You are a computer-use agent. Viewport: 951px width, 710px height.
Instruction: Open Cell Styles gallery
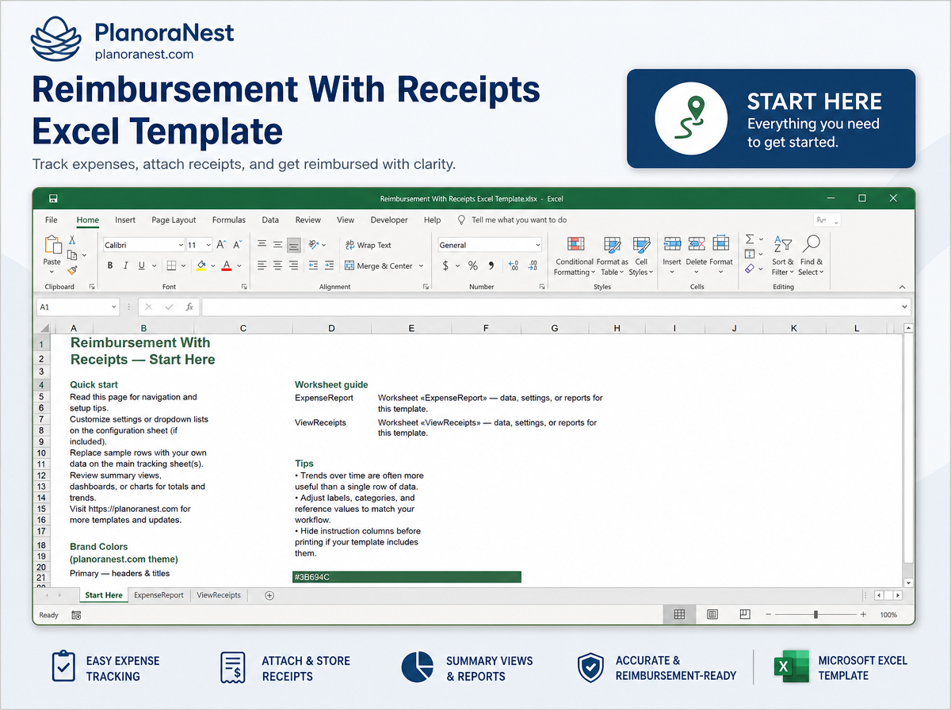[641, 256]
